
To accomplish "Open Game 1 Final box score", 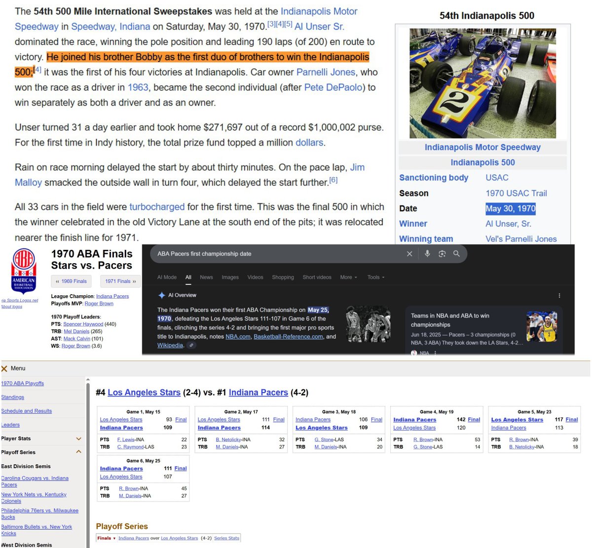I will [x=181, y=420].
